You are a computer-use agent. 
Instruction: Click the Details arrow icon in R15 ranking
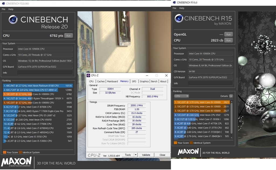[x=231, y=96]
